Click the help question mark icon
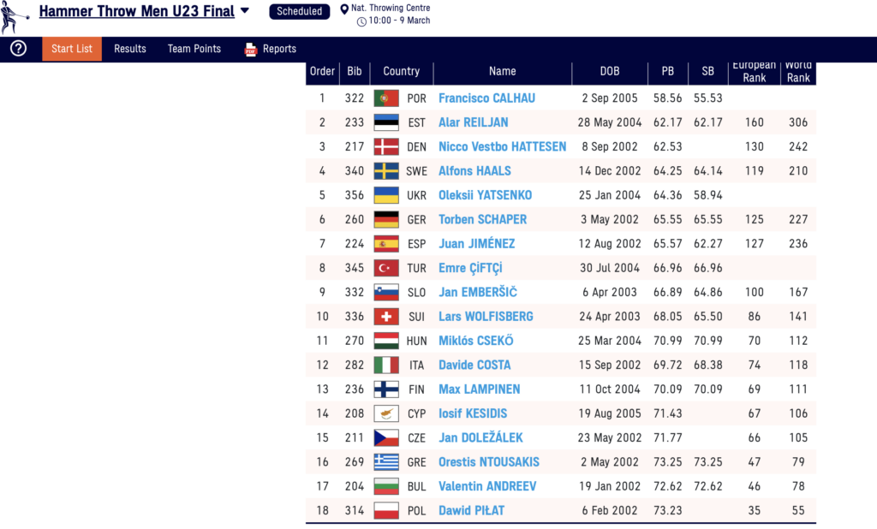Screen dimensions: 877x529 (x=18, y=49)
